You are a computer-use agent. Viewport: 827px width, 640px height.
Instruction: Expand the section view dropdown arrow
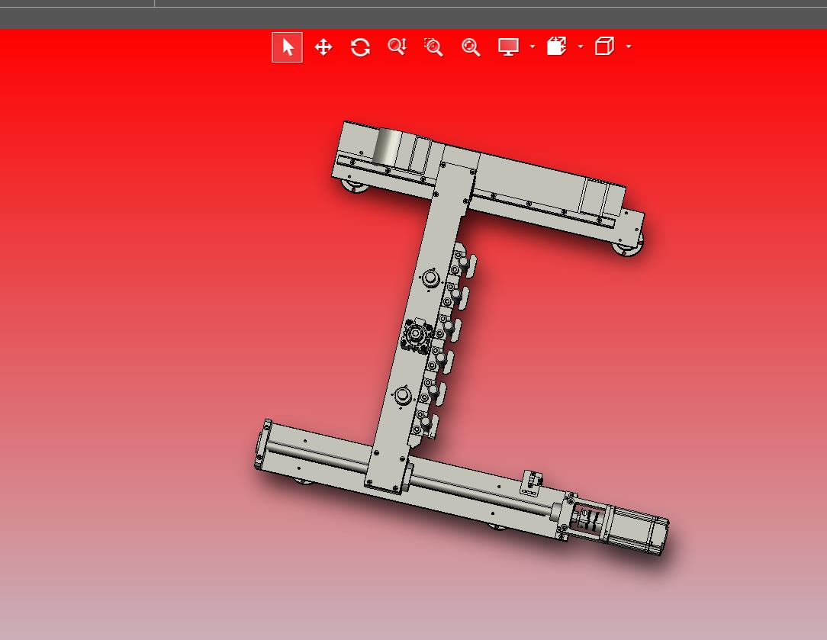(581, 47)
